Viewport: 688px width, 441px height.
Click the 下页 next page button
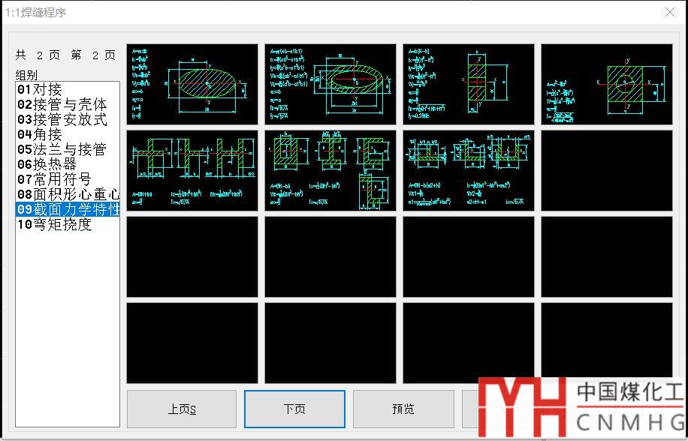point(294,409)
